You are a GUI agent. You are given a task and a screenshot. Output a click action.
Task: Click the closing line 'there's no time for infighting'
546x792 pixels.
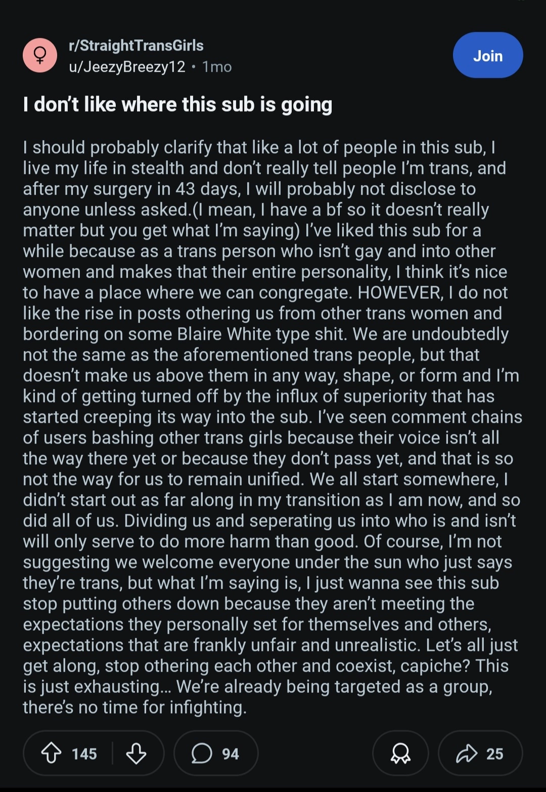[x=134, y=707]
